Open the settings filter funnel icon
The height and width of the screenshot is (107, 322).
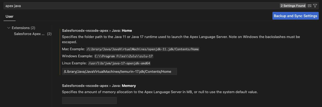pos(315,6)
